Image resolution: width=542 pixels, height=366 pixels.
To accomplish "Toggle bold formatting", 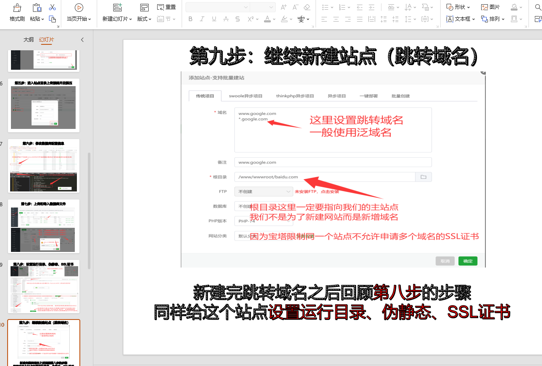I will click(x=190, y=19).
